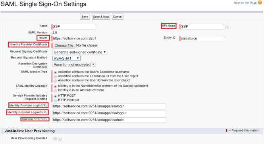Click the Save & New button

[101, 17]
